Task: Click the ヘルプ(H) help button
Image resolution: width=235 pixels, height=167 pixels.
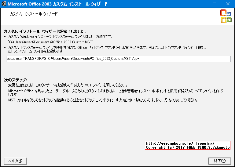Action: coord(16,161)
